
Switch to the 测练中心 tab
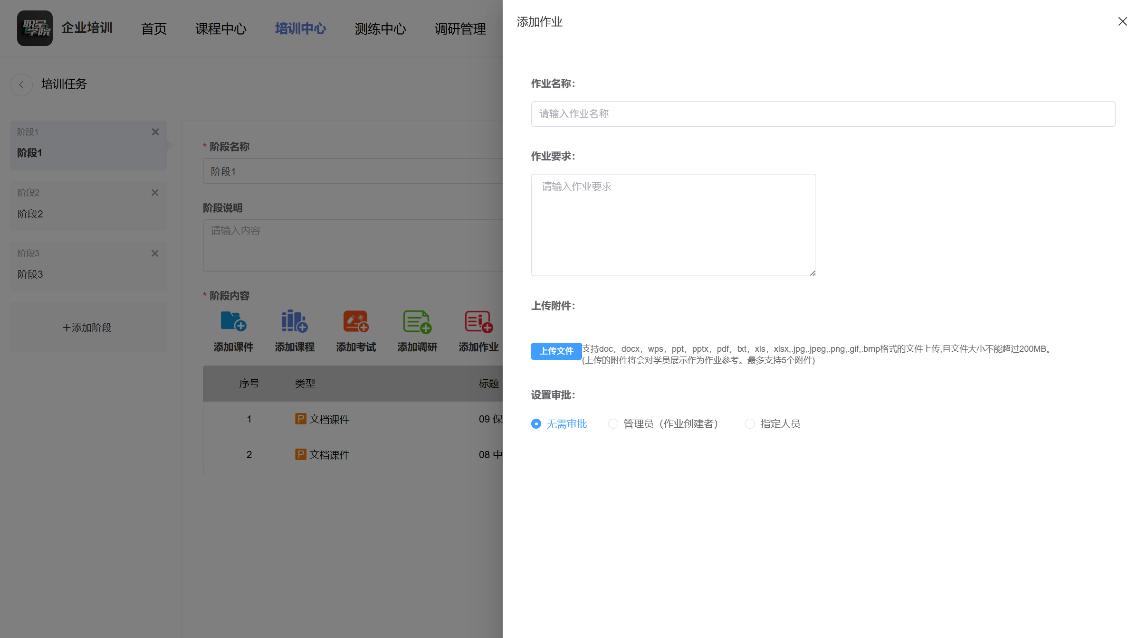(x=380, y=28)
